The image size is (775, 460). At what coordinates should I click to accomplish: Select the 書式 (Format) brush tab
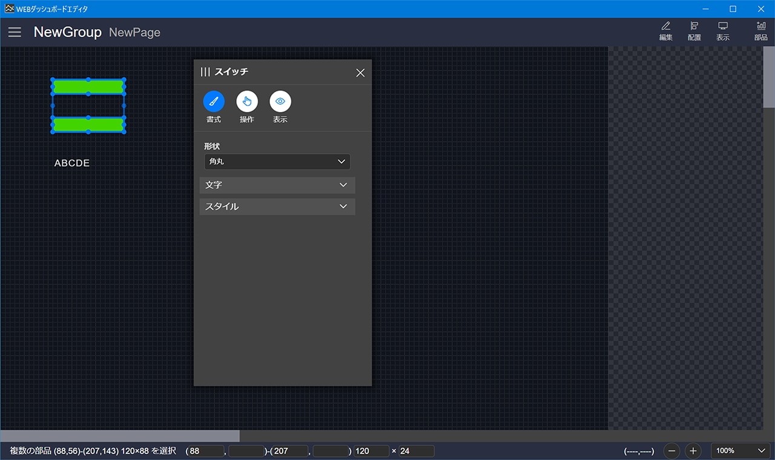tap(214, 102)
